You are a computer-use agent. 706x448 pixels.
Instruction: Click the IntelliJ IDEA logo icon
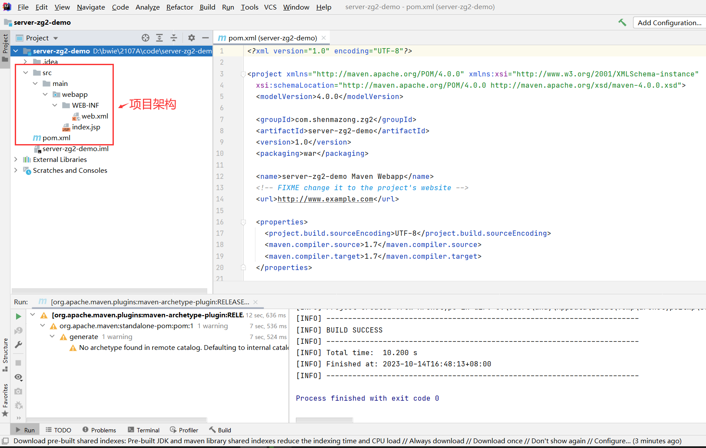7,7
